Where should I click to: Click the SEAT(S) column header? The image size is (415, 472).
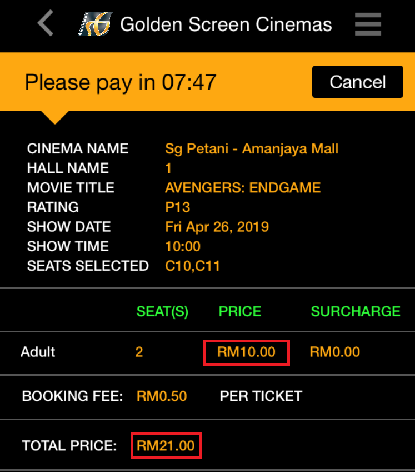pos(161,311)
